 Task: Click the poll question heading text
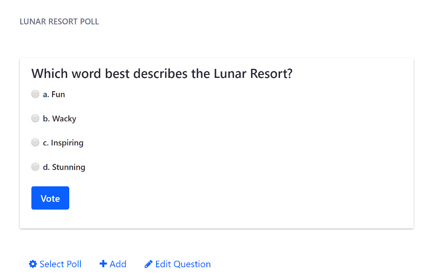click(x=162, y=74)
